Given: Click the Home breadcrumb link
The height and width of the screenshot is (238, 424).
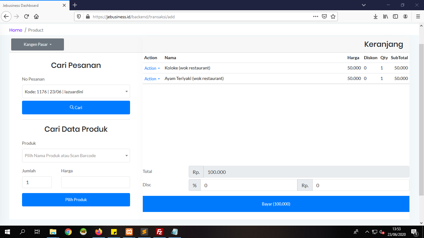Looking at the screenshot, I should pyautogui.click(x=16, y=30).
